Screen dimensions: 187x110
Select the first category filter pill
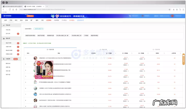[30, 36]
